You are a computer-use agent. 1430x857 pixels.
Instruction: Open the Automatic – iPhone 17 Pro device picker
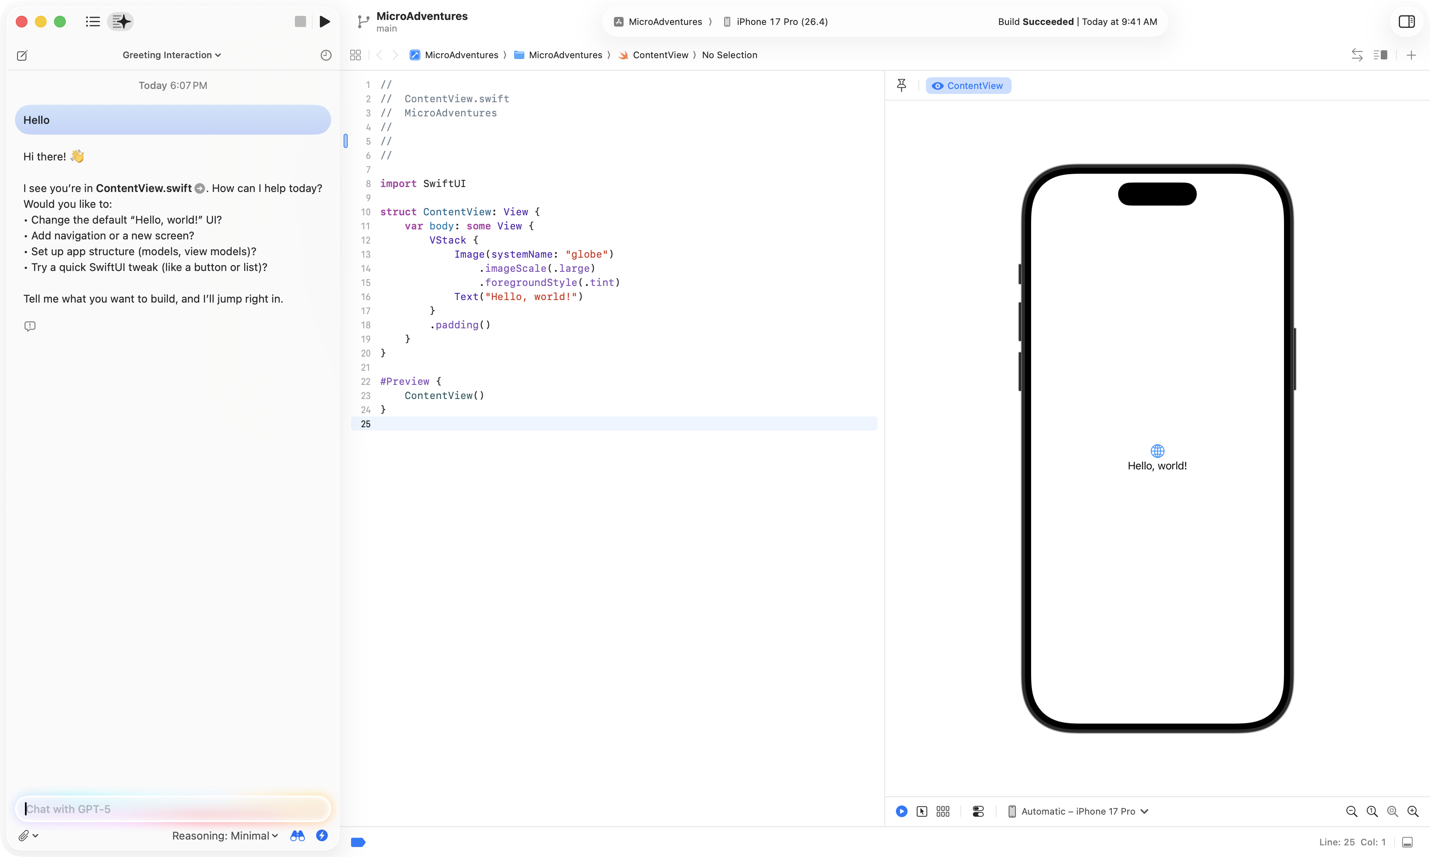coord(1078,811)
